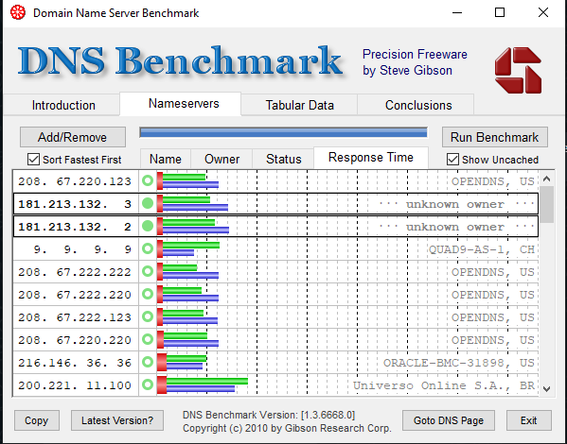
Task: Switch to the Name sub-tab
Action: point(166,159)
